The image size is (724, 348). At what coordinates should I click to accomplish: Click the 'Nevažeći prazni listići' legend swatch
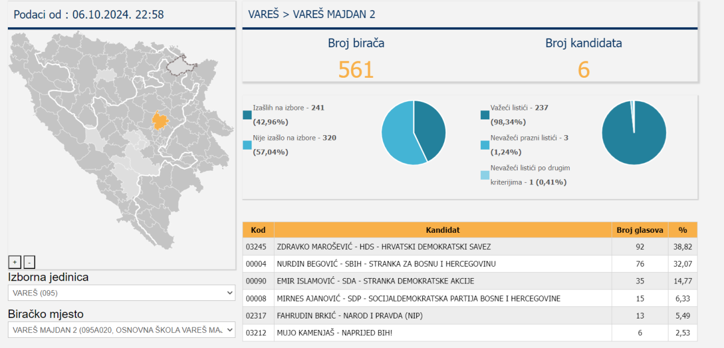tap(485, 145)
